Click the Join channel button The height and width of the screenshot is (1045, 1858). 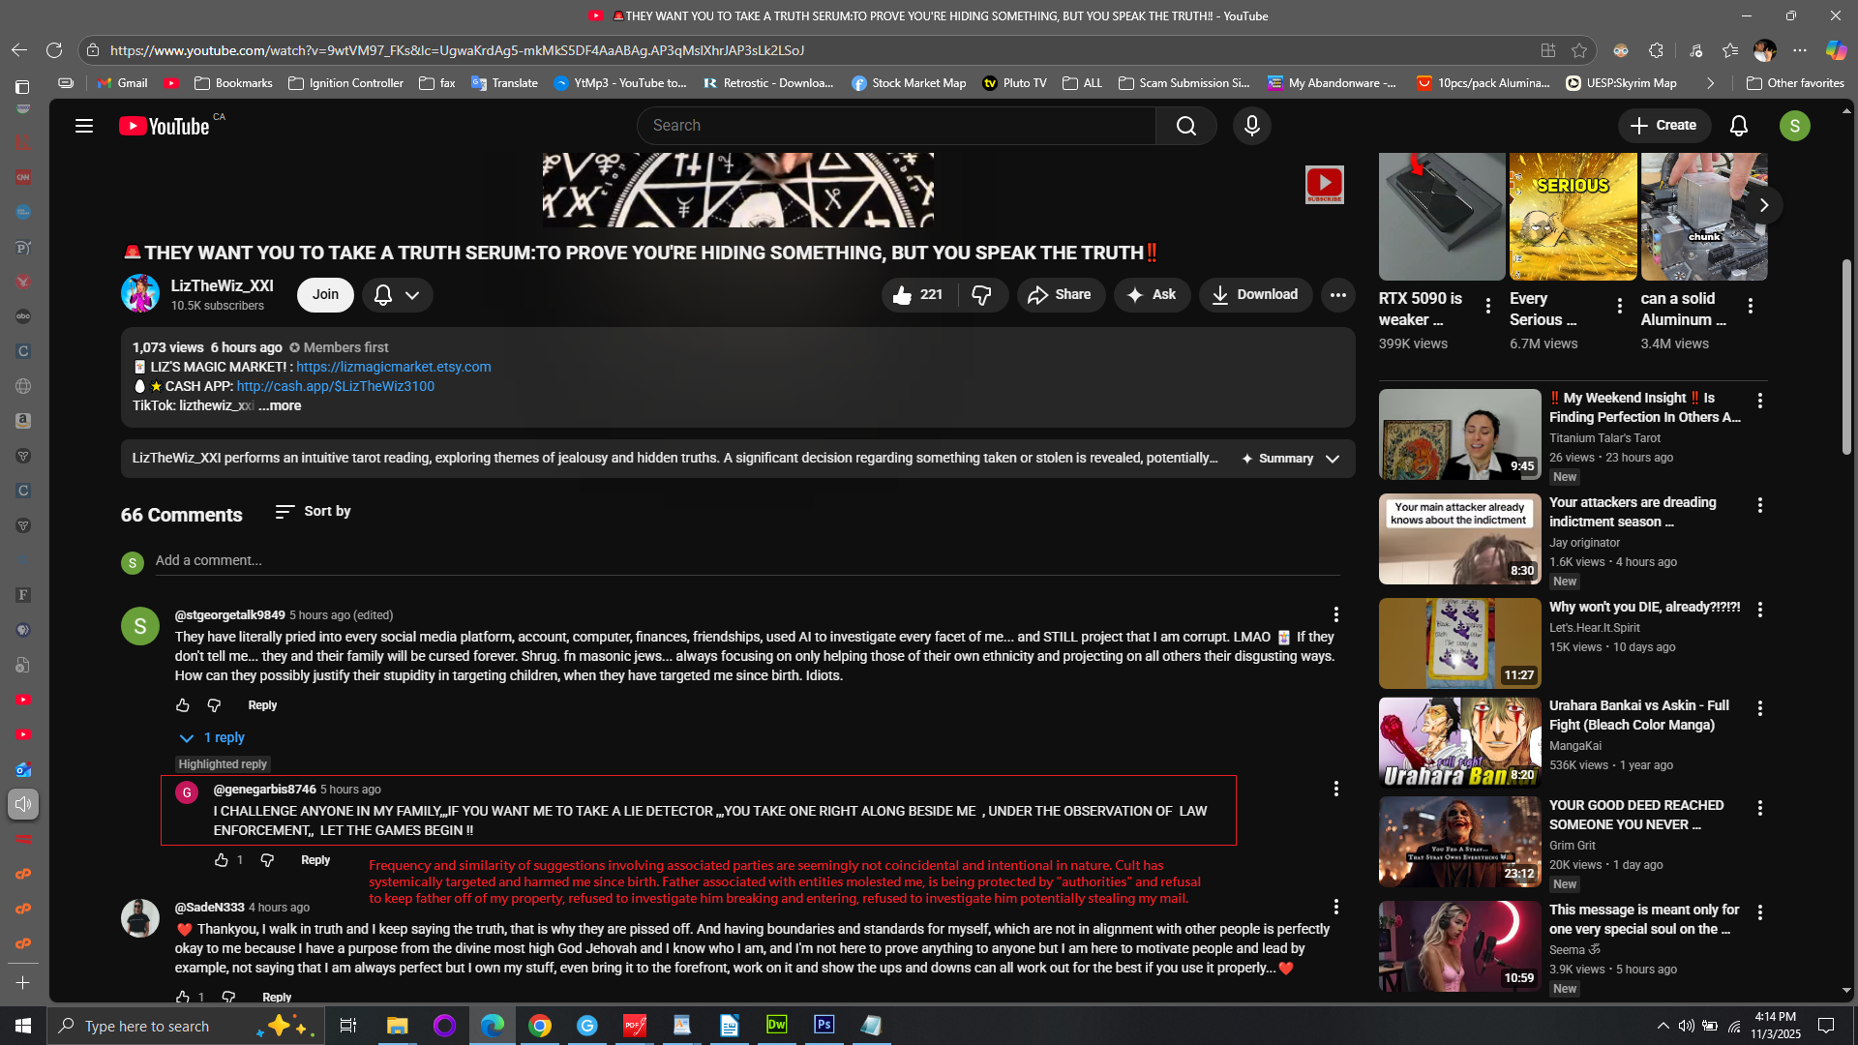(x=325, y=295)
